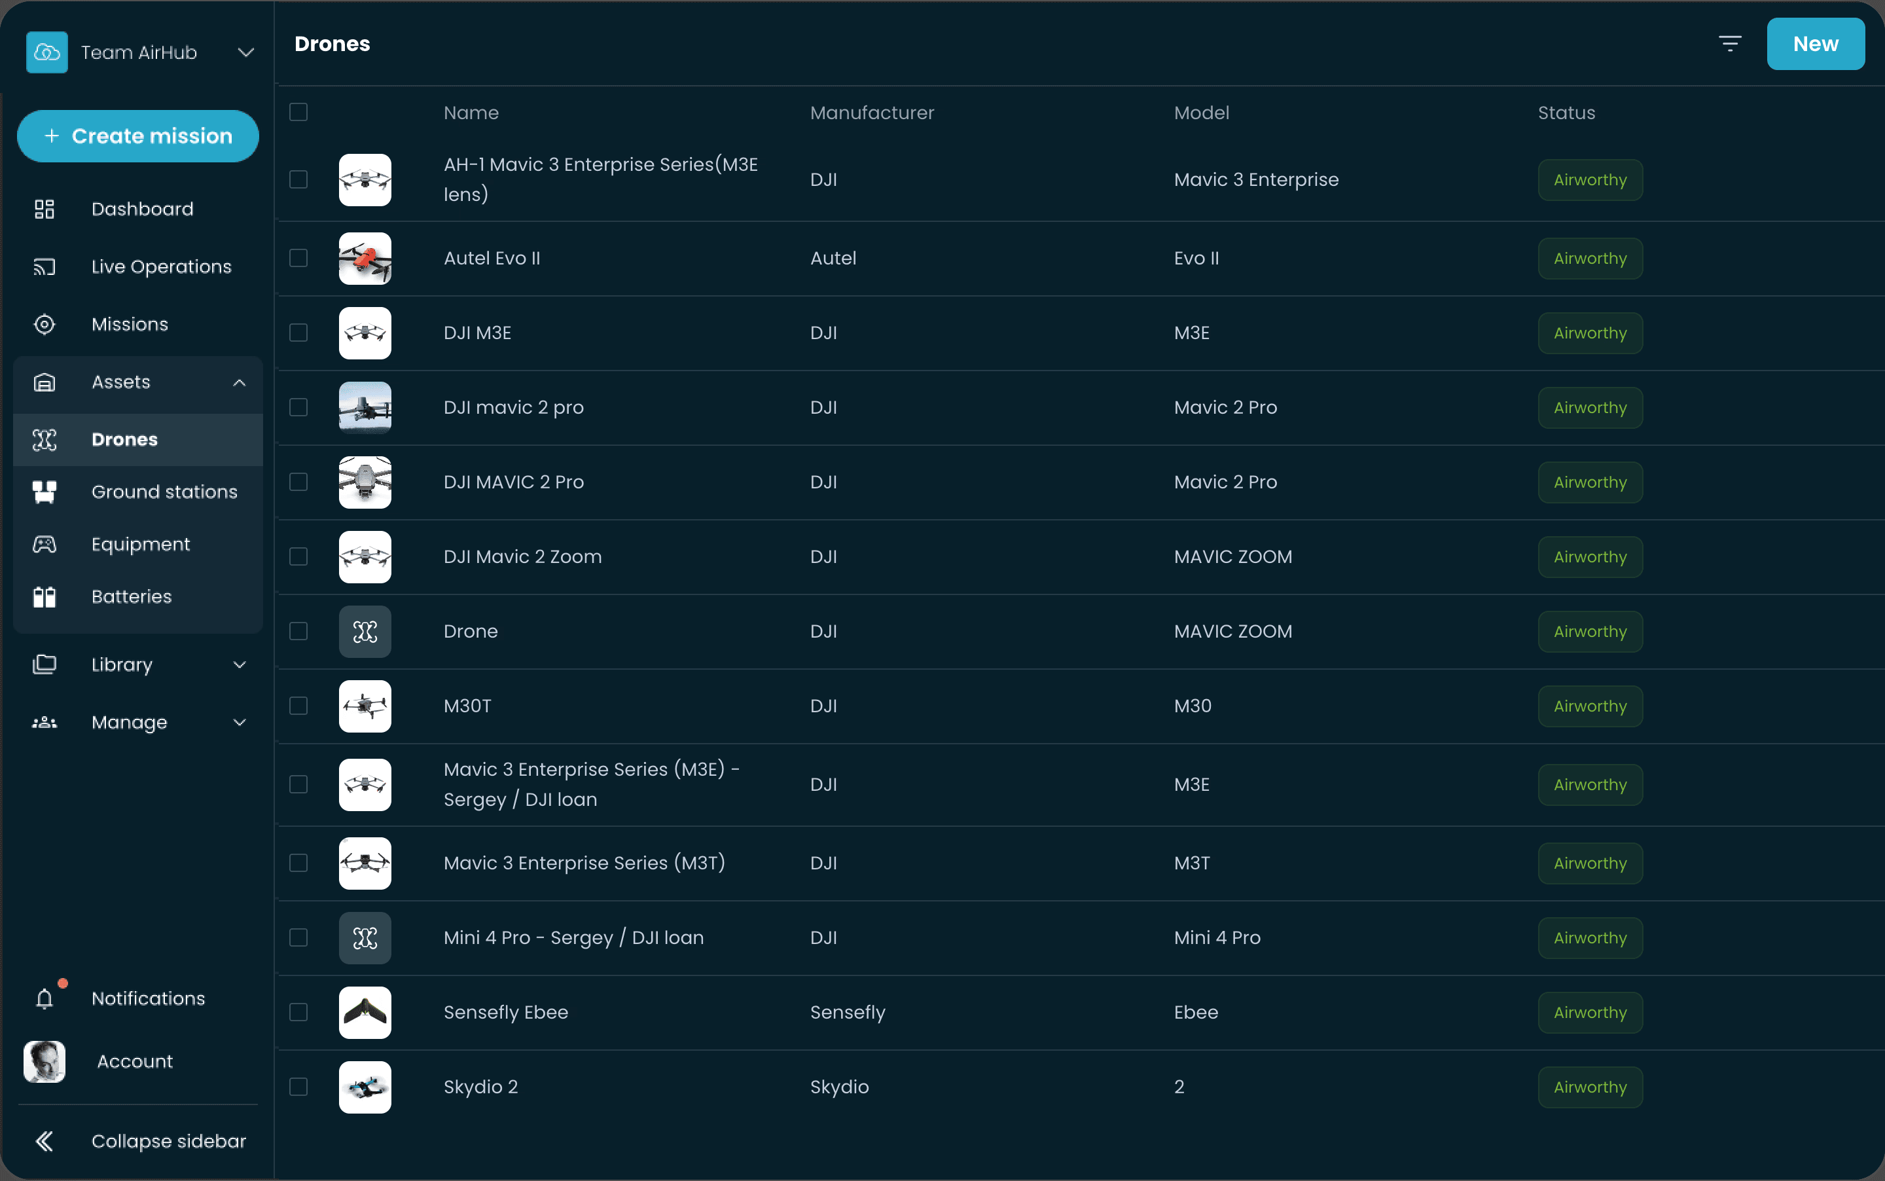Open the Team AirHub workspace dropdown
Viewport: 1885px width, 1181px height.
246,52
